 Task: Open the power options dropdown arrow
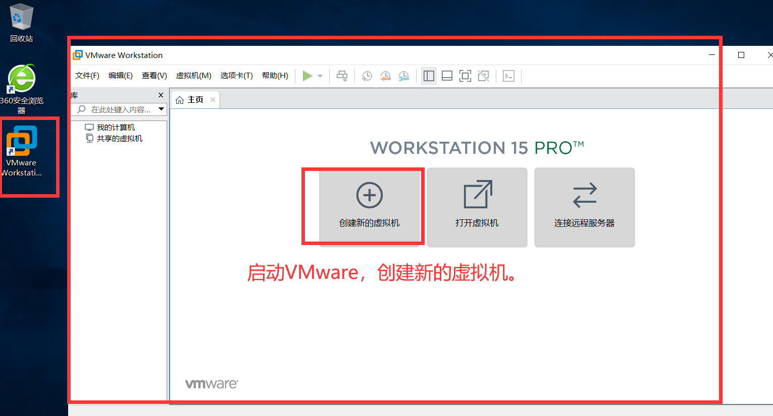(x=320, y=76)
